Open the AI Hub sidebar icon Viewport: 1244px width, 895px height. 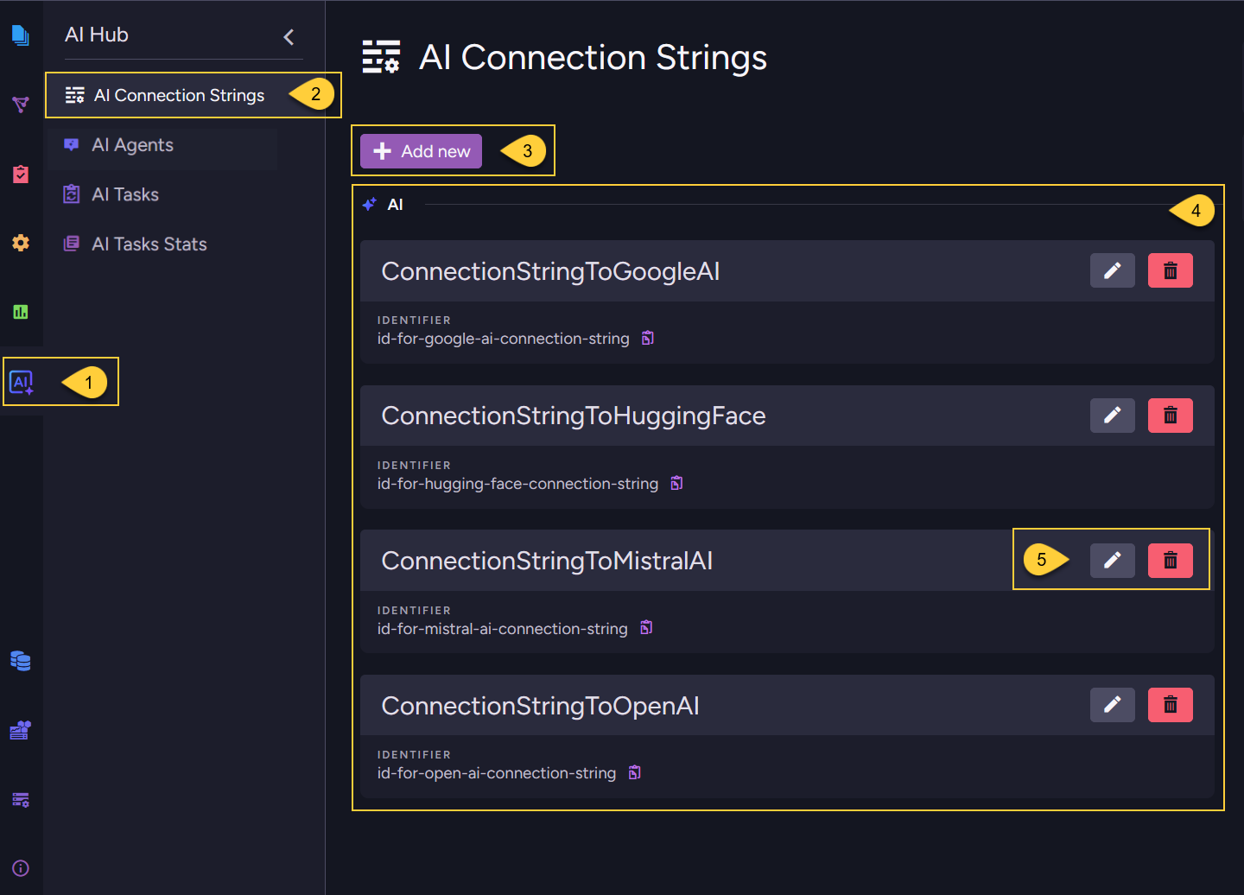(21, 381)
